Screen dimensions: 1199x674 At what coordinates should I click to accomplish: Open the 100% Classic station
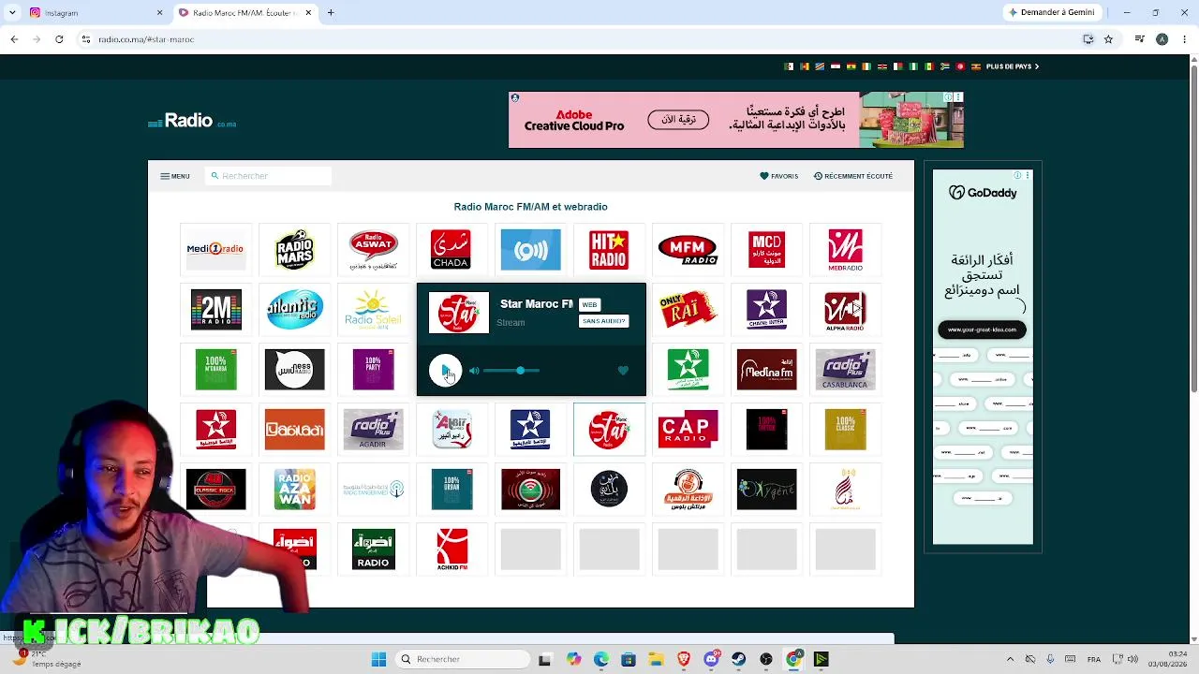(845, 429)
